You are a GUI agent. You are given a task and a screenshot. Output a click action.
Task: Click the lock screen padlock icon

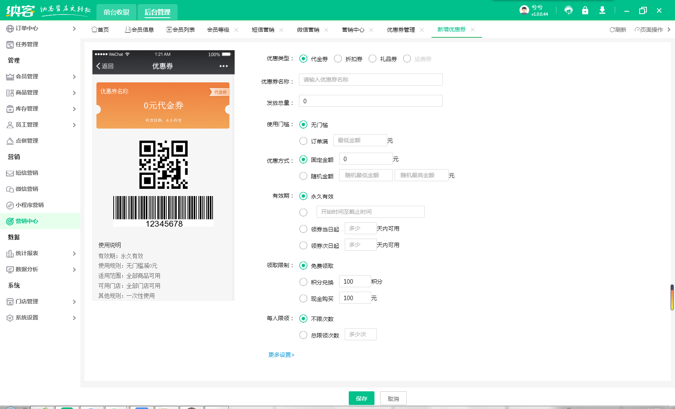585,10
